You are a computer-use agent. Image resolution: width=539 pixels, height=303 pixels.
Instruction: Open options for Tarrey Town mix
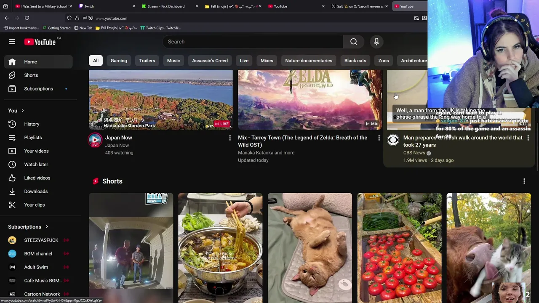(379, 138)
